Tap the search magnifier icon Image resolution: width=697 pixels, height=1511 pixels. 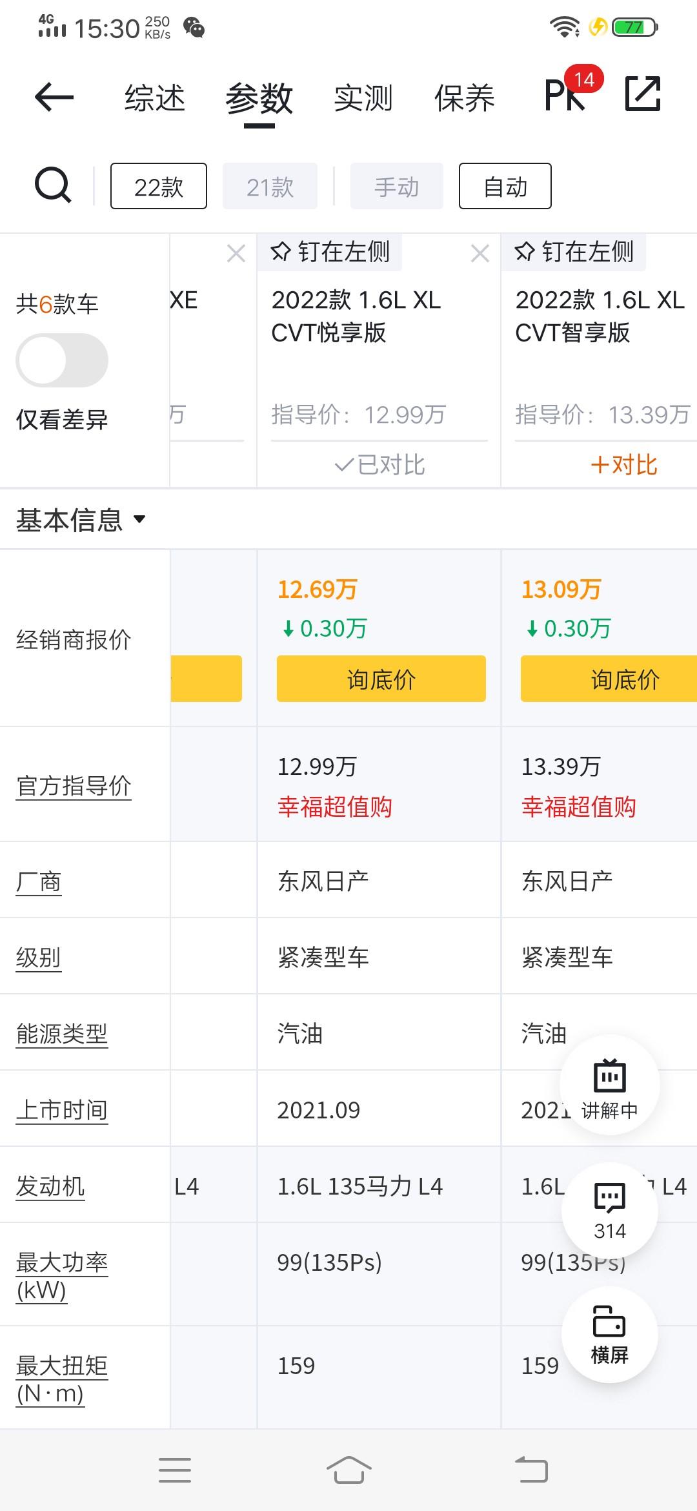(52, 186)
